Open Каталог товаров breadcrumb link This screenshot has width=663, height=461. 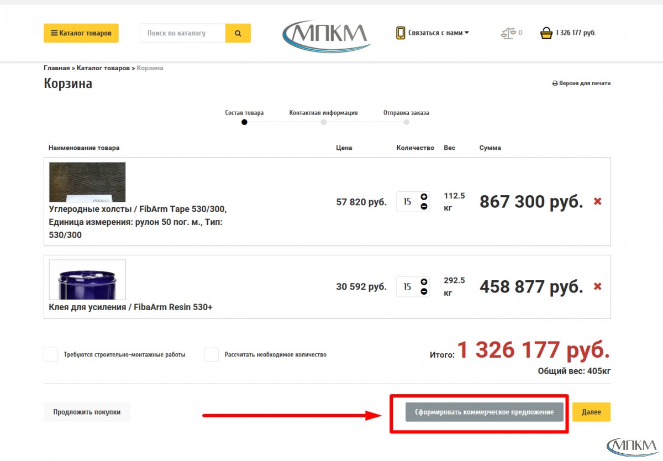click(103, 68)
